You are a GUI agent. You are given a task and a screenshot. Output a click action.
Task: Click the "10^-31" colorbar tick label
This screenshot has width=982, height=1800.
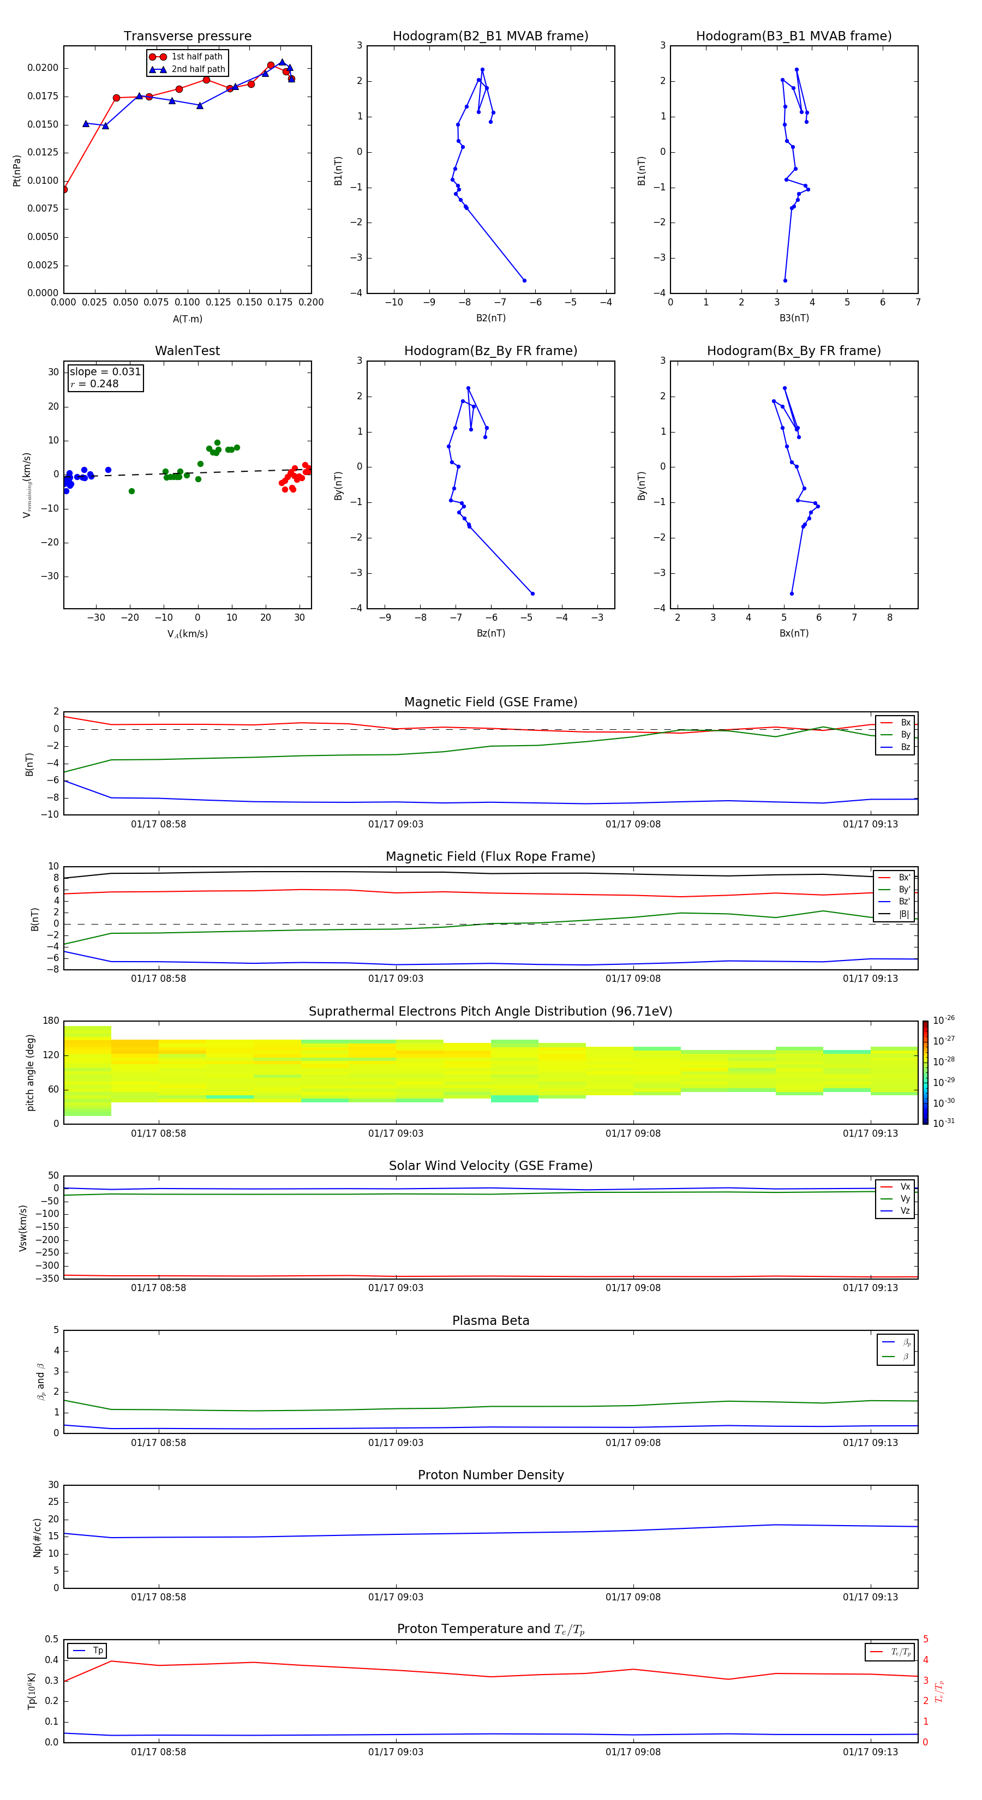pyautogui.click(x=944, y=1123)
